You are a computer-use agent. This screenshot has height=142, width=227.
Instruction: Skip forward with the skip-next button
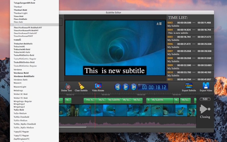click(x=134, y=87)
